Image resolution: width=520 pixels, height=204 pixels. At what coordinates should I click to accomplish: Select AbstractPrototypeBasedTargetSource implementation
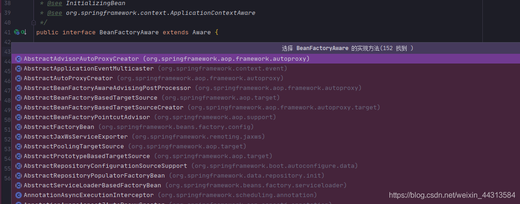86,156
